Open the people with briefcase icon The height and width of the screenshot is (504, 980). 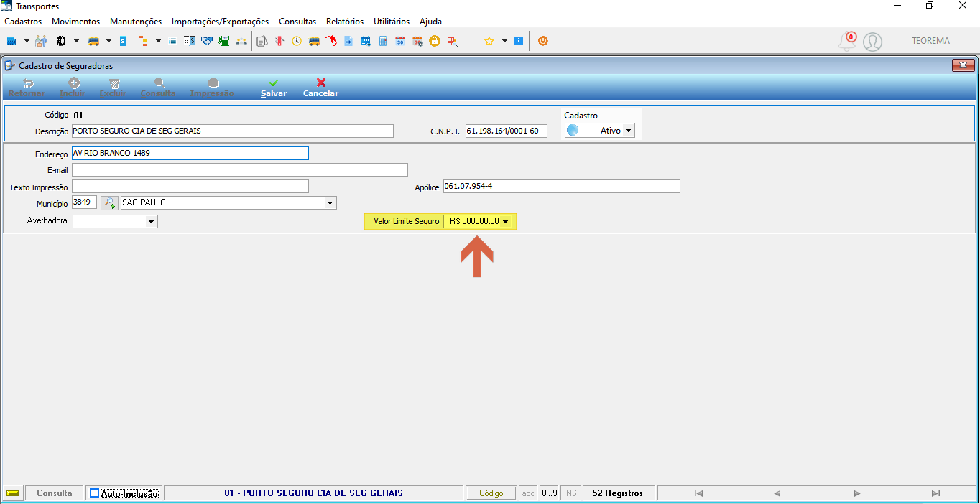[x=41, y=41]
